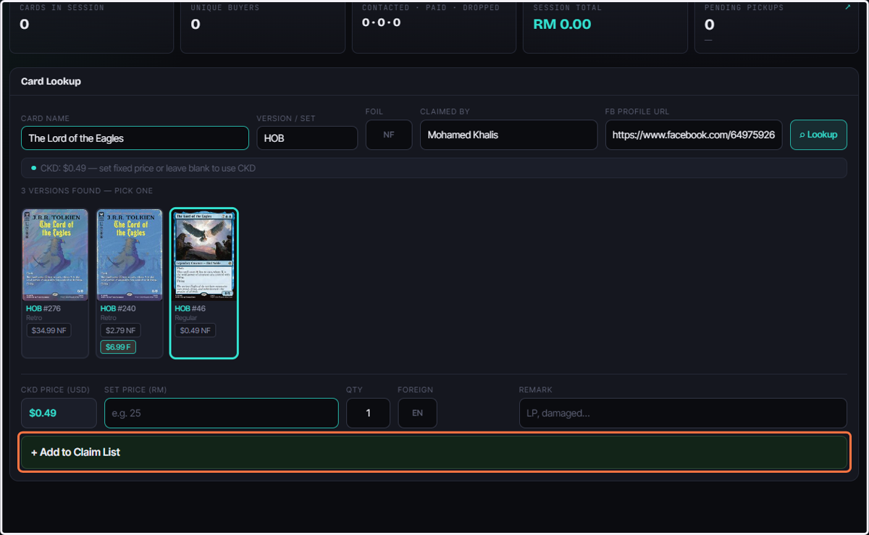Click the Unique Buyers count
This screenshot has width=869, height=535.
tap(196, 24)
